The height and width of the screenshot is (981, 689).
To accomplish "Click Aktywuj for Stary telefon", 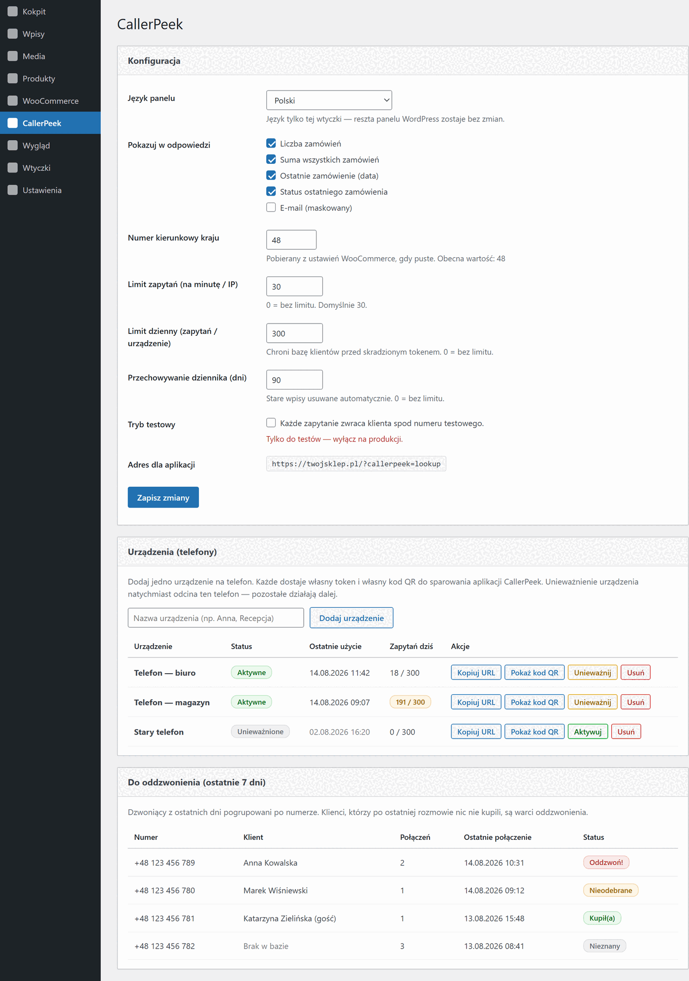I will click(x=588, y=732).
